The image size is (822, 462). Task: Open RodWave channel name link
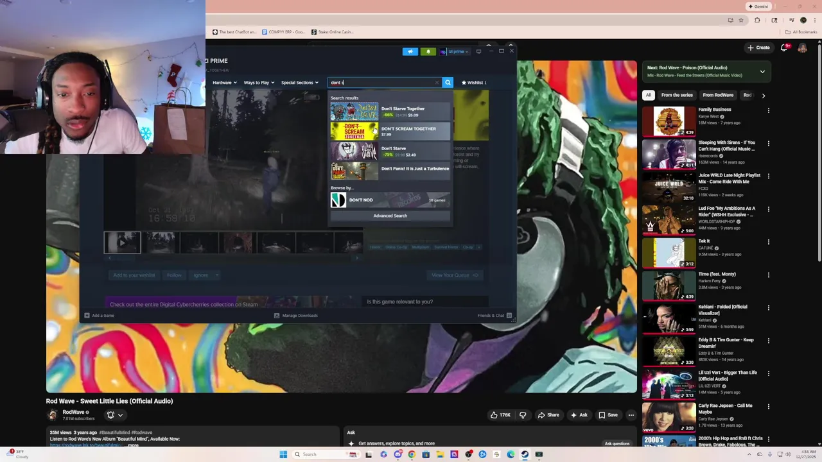pos(73,412)
